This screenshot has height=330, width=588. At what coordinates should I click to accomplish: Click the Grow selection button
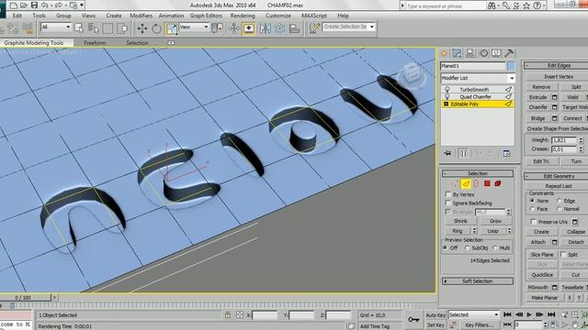[x=495, y=221]
